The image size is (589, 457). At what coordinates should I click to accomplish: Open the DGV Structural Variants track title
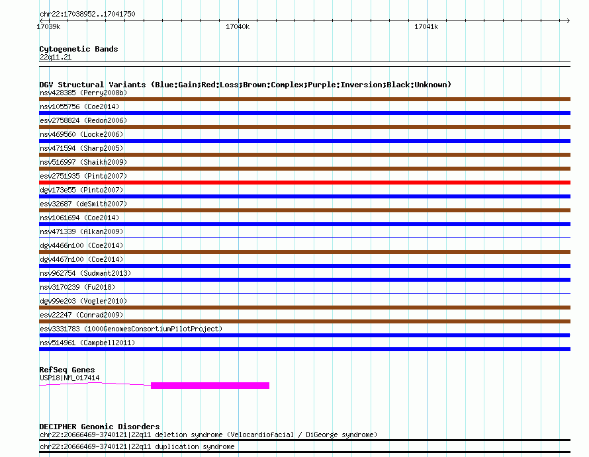click(246, 85)
